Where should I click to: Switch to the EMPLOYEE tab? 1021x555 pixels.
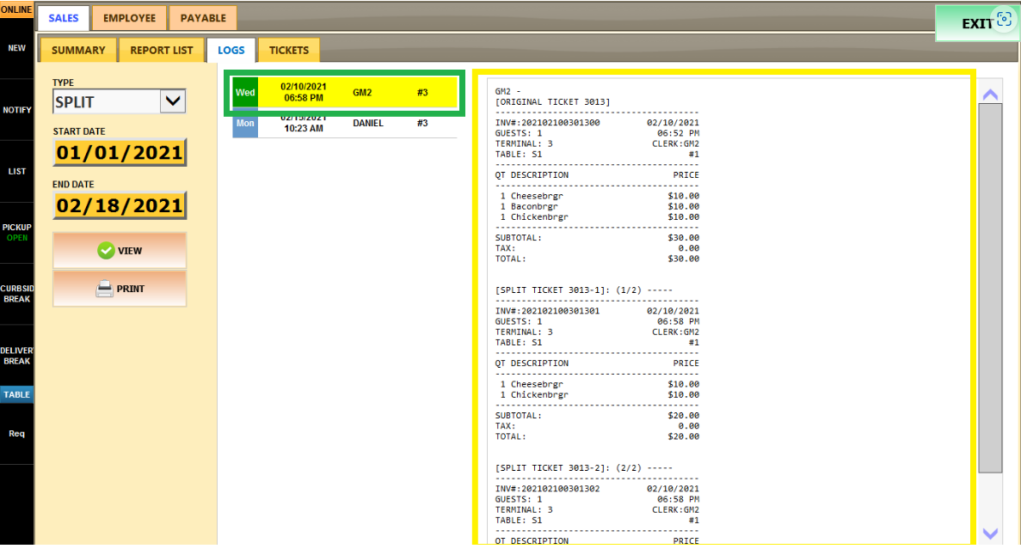pos(129,18)
